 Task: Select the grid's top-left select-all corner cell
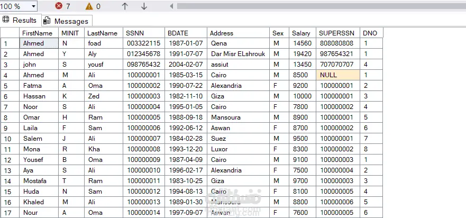pos(10,33)
